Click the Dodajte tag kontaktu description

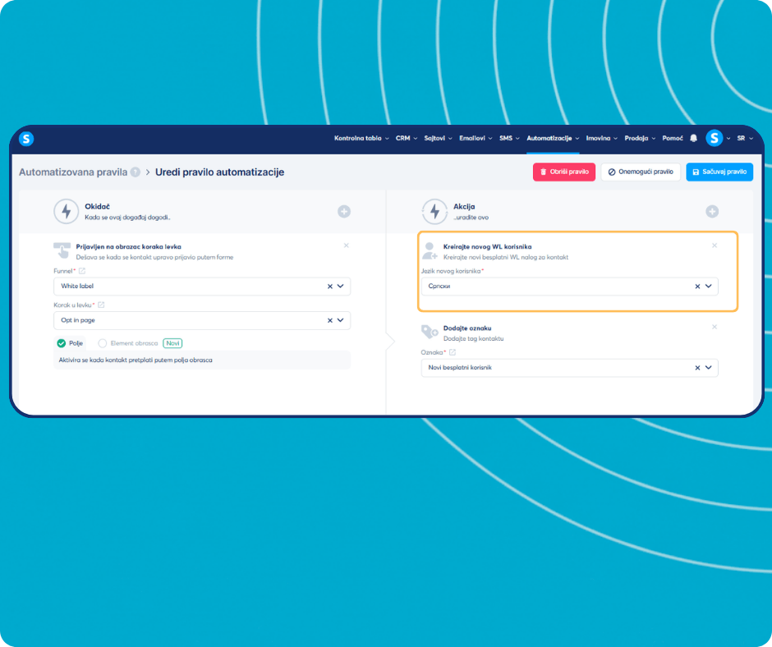coord(473,339)
